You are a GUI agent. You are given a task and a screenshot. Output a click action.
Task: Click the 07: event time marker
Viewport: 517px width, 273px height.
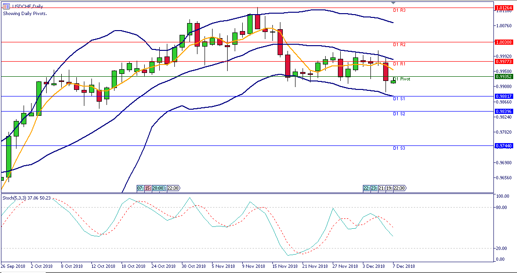[141, 188]
